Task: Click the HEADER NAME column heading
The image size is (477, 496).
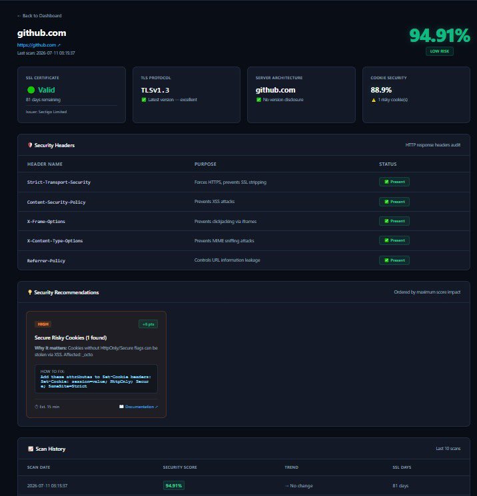Action: click(x=45, y=164)
